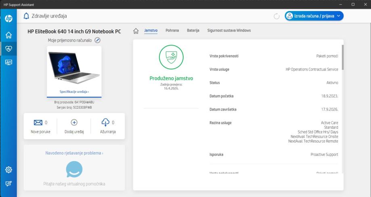Click the pencil edit icon beside device nickname
Screen dimensions: 371x197
click(97, 40)
